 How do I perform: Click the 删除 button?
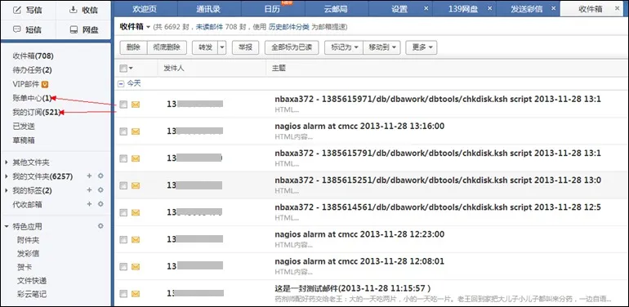tap(133, 47)
